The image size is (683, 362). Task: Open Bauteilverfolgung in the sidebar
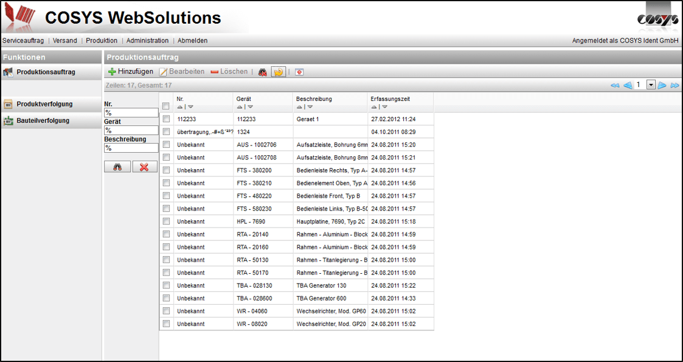(52, 120)
